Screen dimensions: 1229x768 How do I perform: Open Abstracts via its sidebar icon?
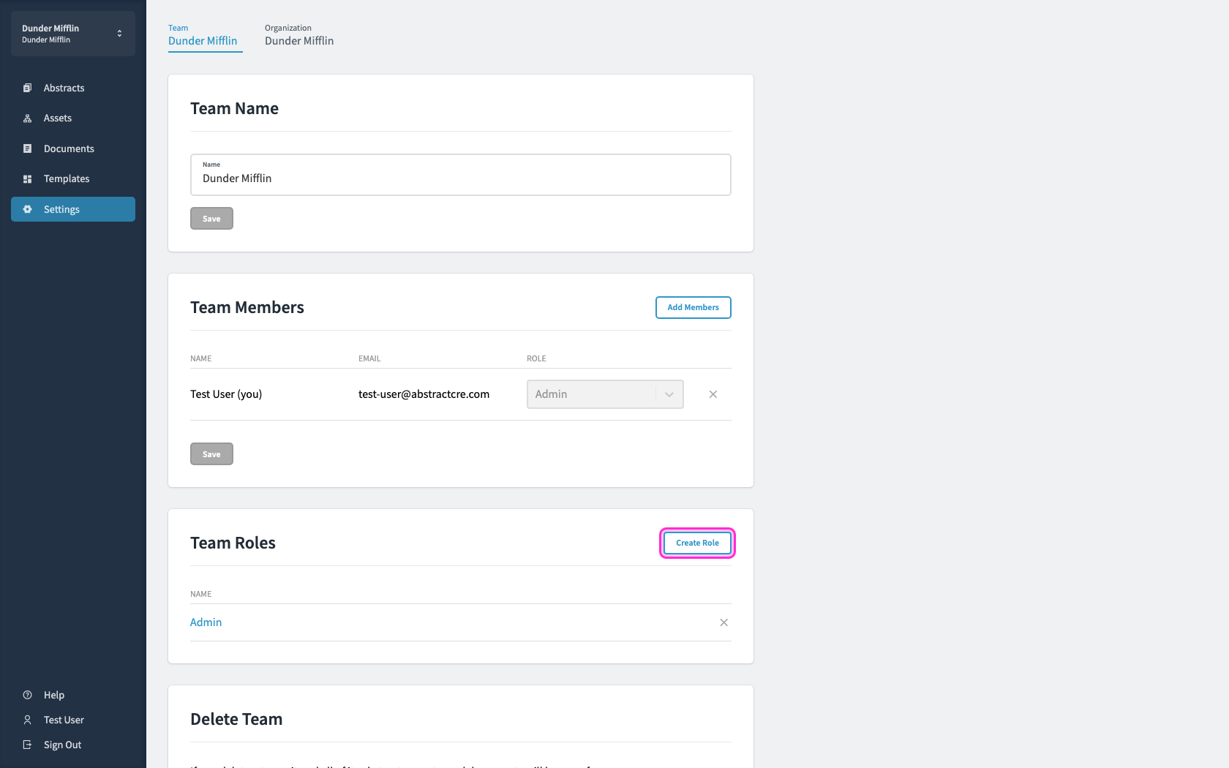click(x=27, y=88)
